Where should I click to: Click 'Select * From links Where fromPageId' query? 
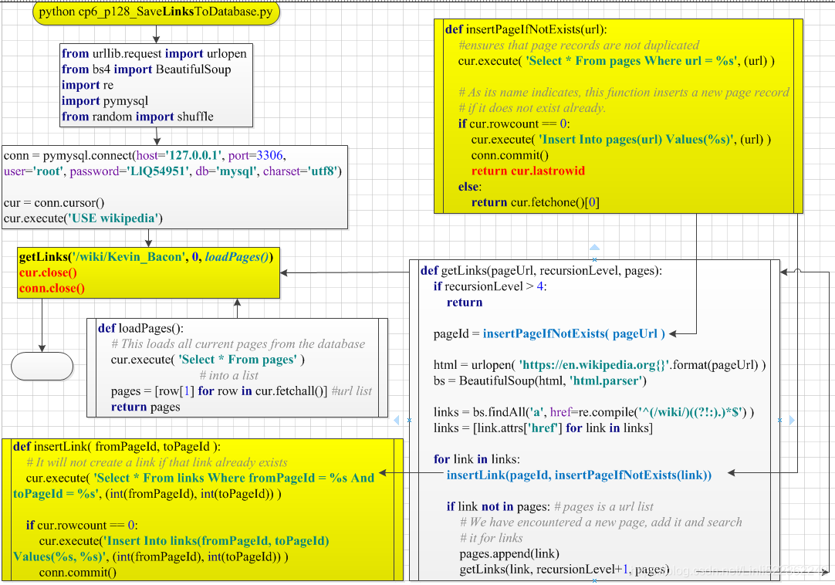(235, 478)
